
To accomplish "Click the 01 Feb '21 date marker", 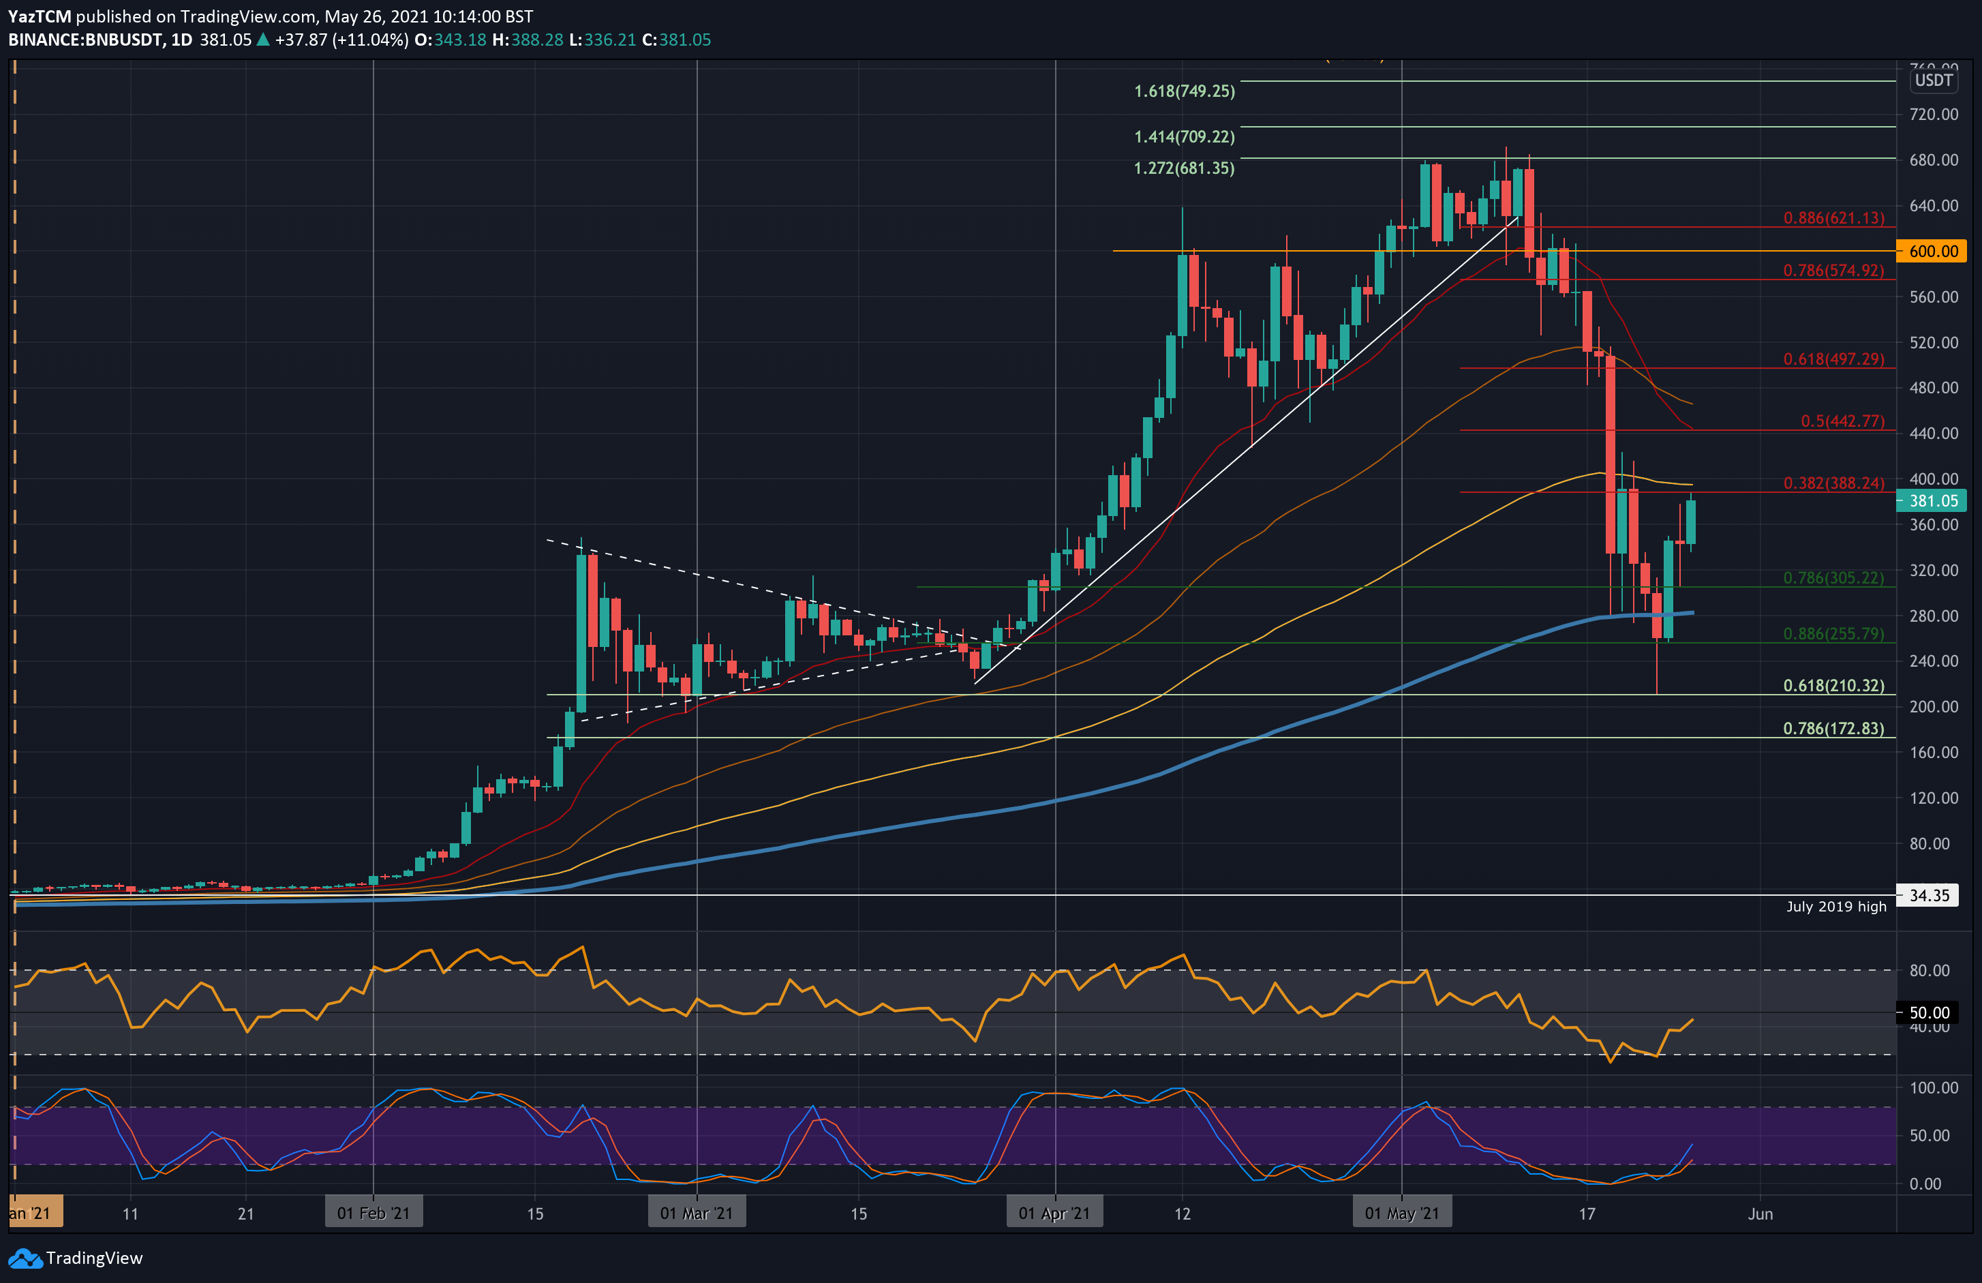I will coord(374,1213).
